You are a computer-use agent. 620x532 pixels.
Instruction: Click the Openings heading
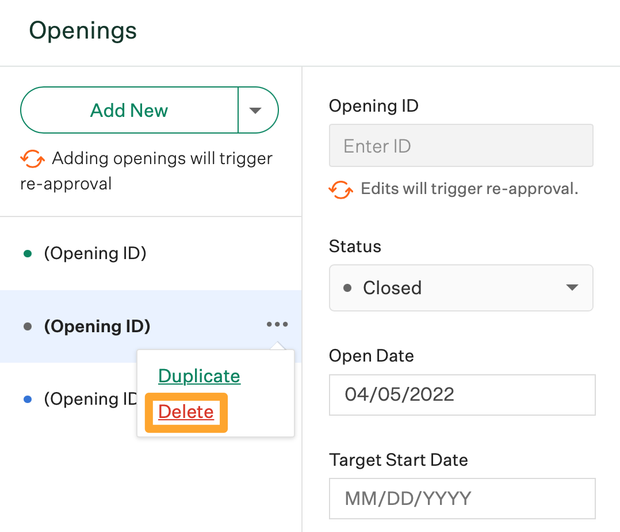tap(83, 31)
